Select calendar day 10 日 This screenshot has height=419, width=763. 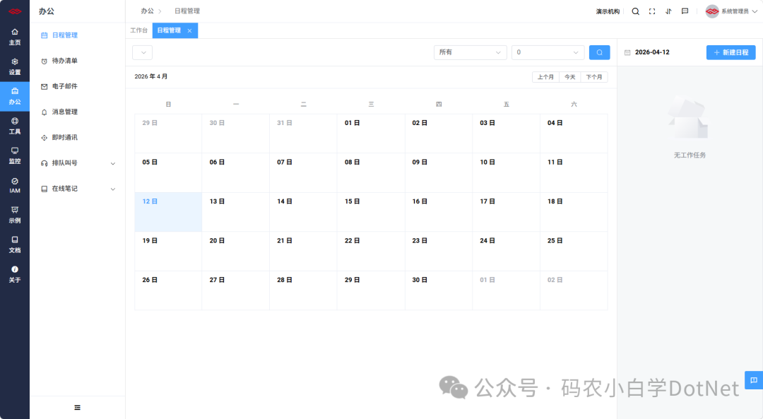pos(506,173)
